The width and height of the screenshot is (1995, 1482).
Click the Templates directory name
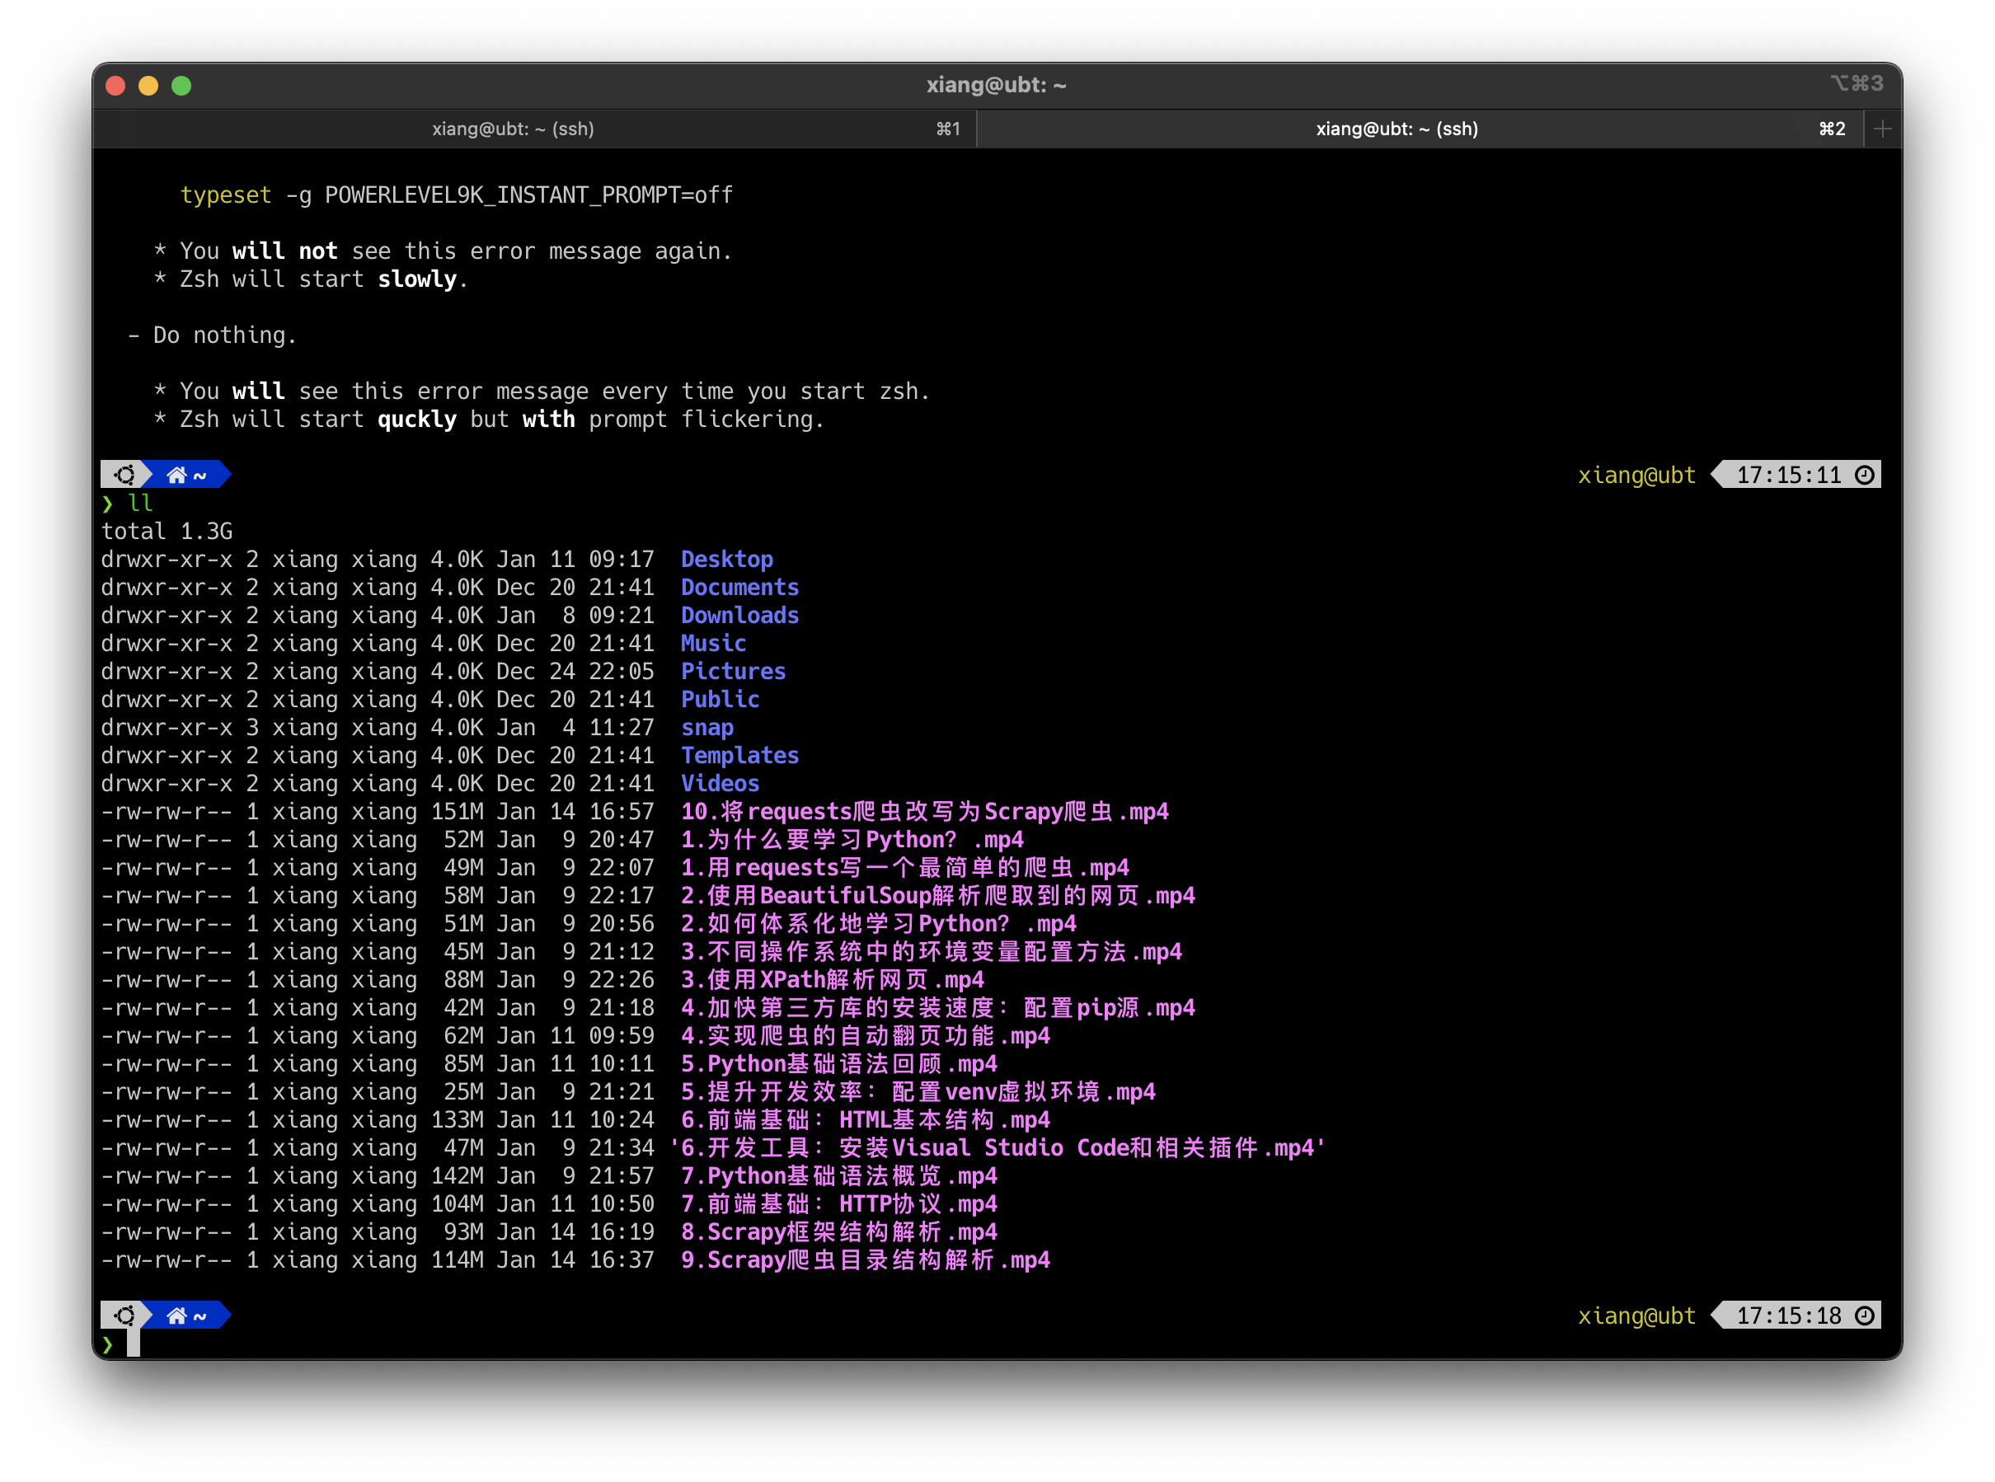click(740, 755)
